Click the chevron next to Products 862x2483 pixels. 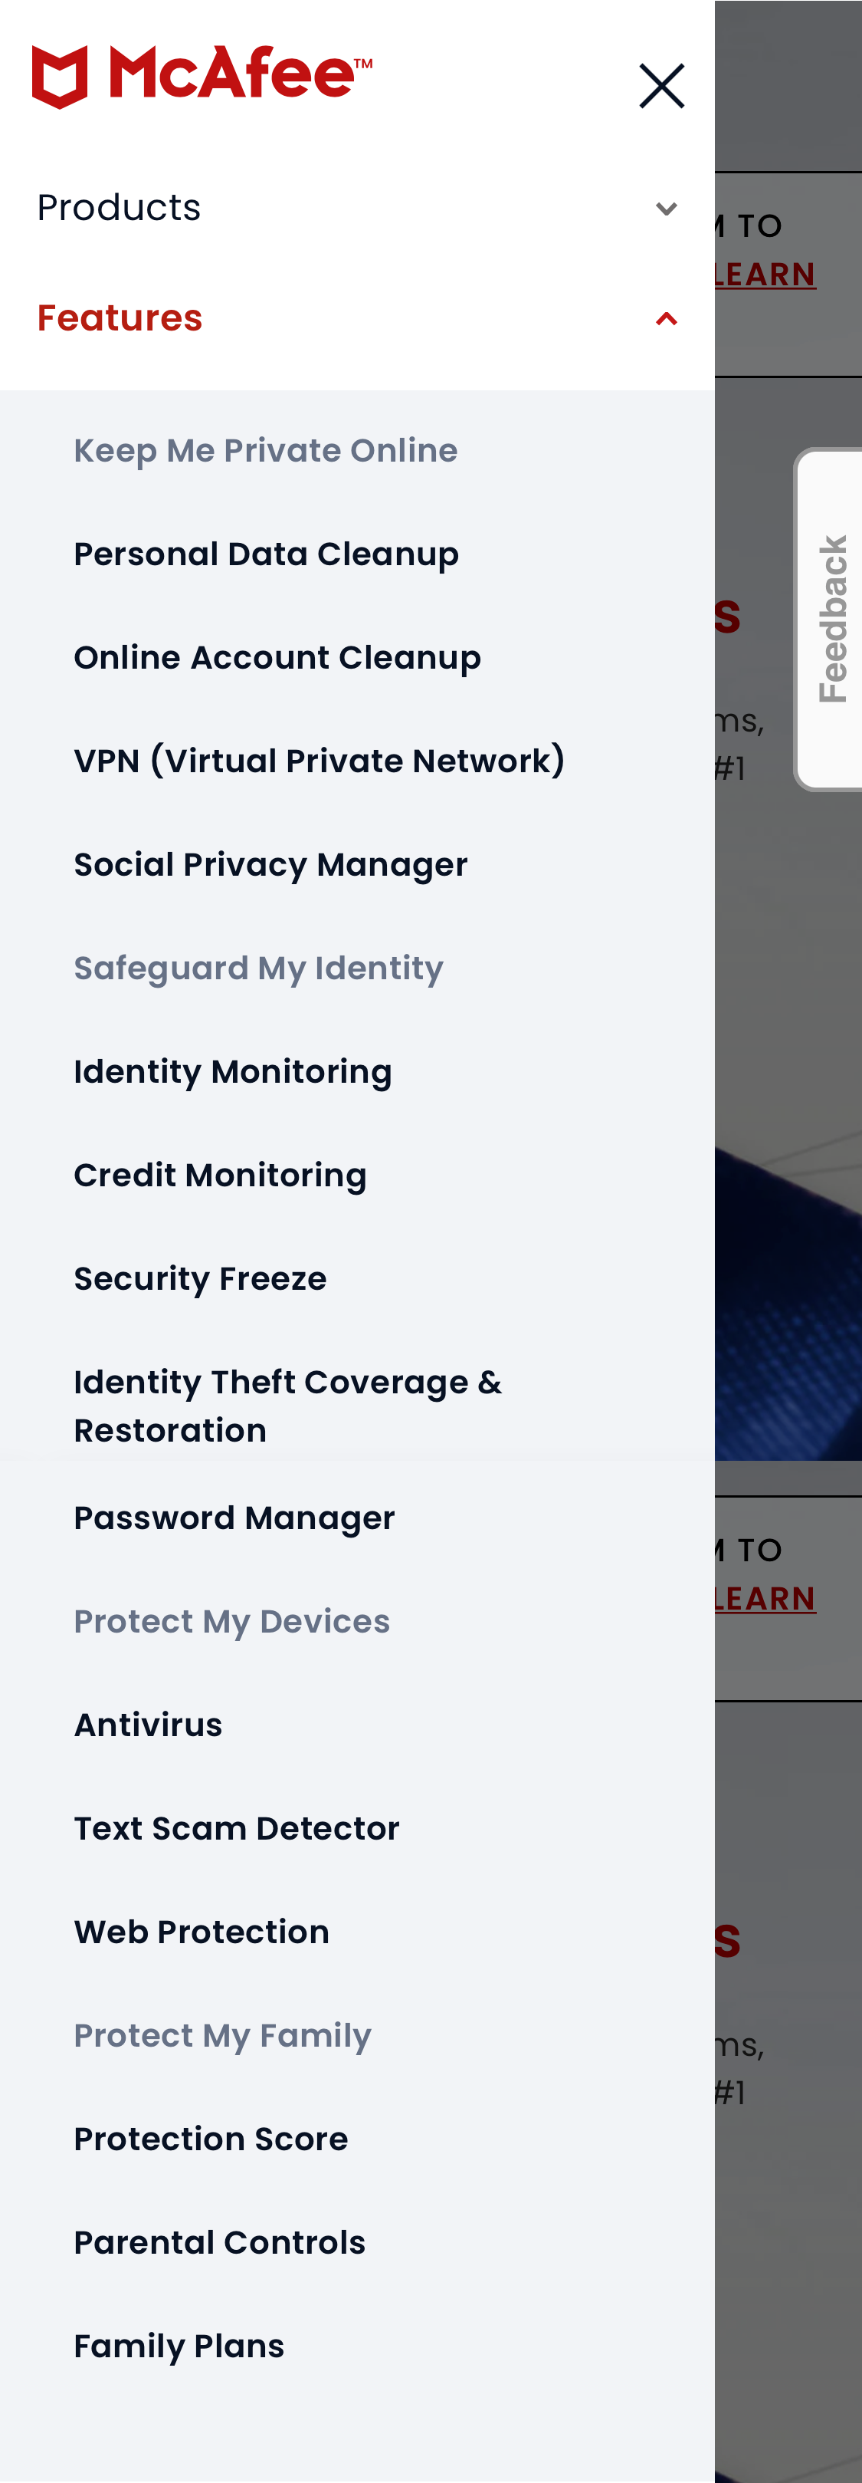pos(666,209)
